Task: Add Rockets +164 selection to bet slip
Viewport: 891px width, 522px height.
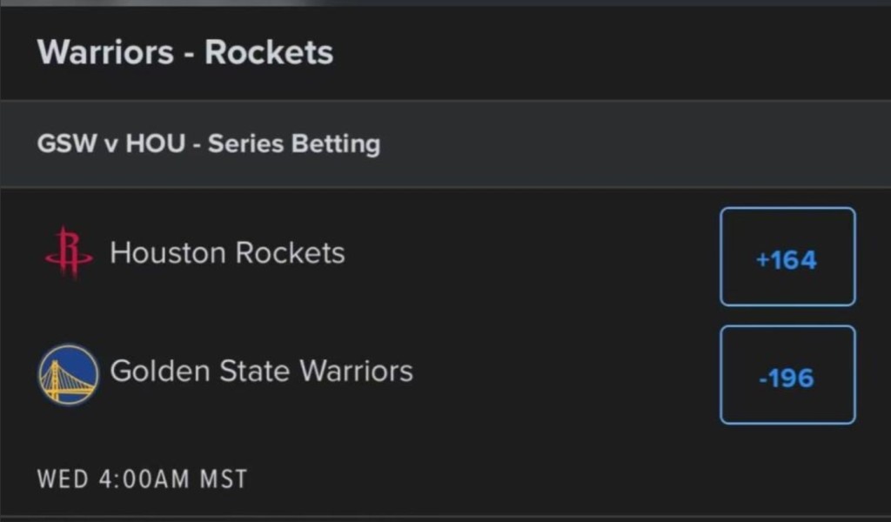Action: (787, 258)
